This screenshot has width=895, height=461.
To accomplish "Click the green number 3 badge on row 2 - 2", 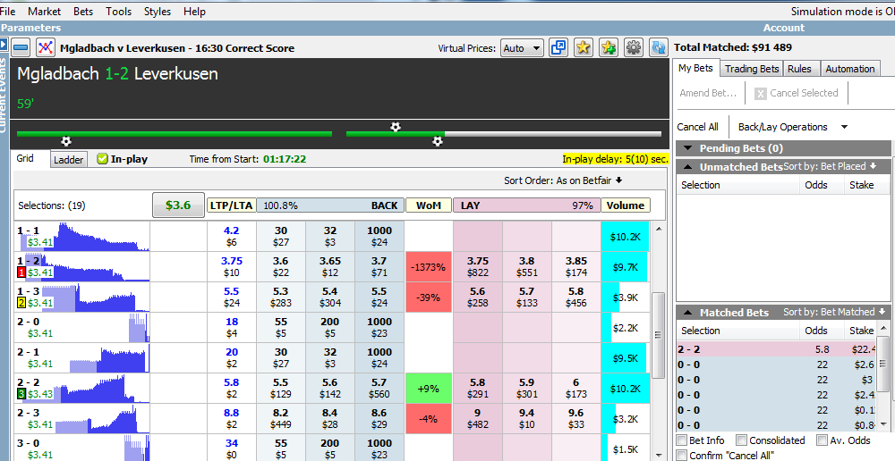I will coord(21,394).
